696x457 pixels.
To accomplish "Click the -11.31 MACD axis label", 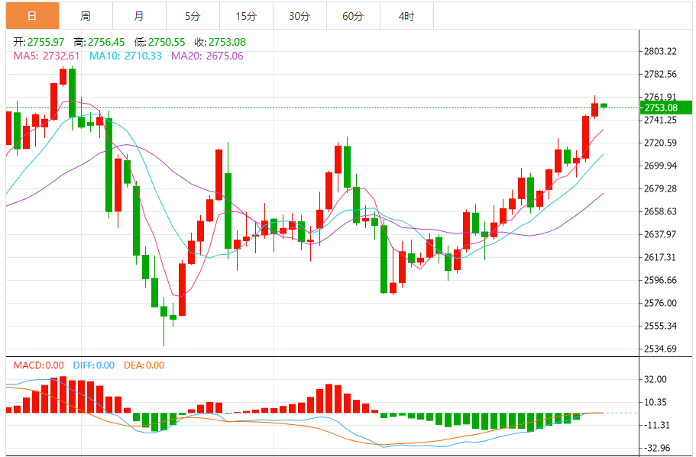I will [x=656, y=426].
